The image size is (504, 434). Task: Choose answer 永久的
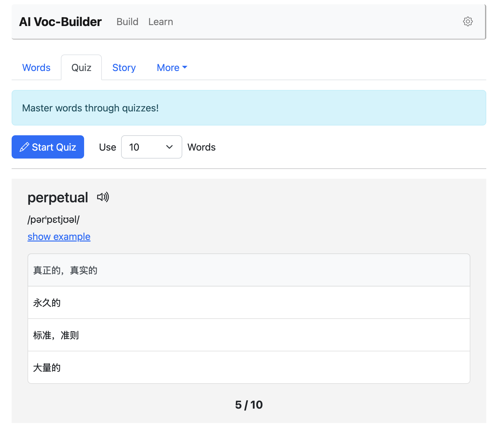point(249,303)
